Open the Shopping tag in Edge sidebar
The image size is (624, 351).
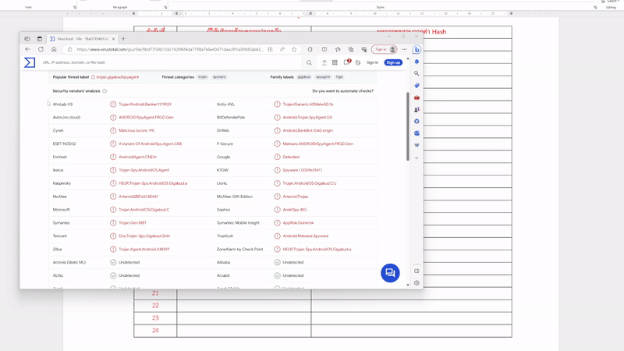417,86
